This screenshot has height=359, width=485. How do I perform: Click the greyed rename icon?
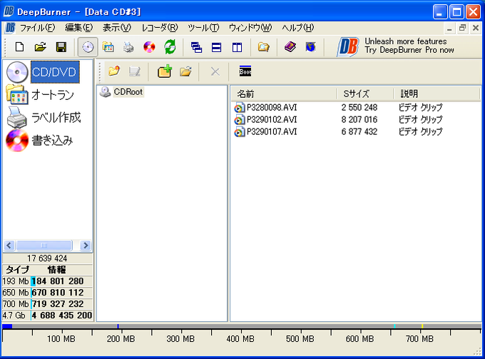tap(134, 71)
